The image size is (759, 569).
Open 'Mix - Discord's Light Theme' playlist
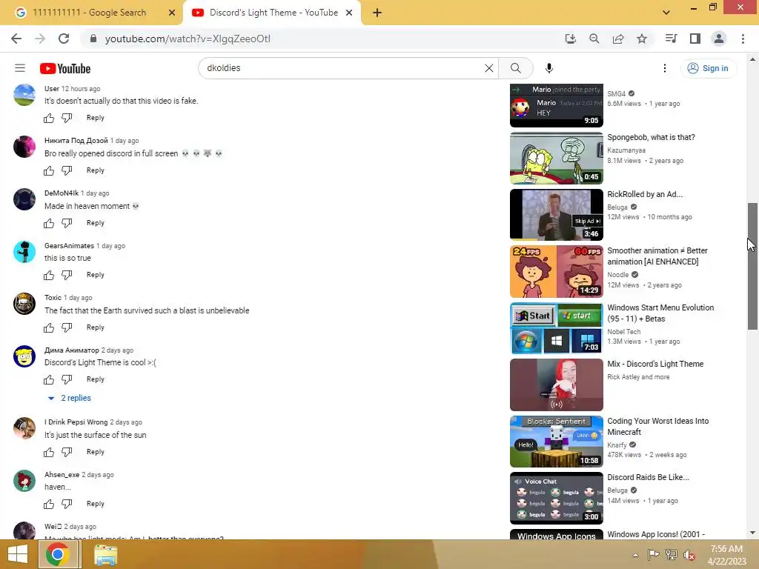point(655,364)
